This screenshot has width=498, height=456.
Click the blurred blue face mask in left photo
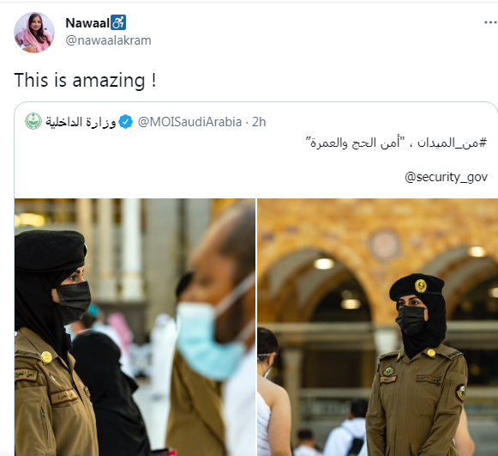click(x=210, y=341)
